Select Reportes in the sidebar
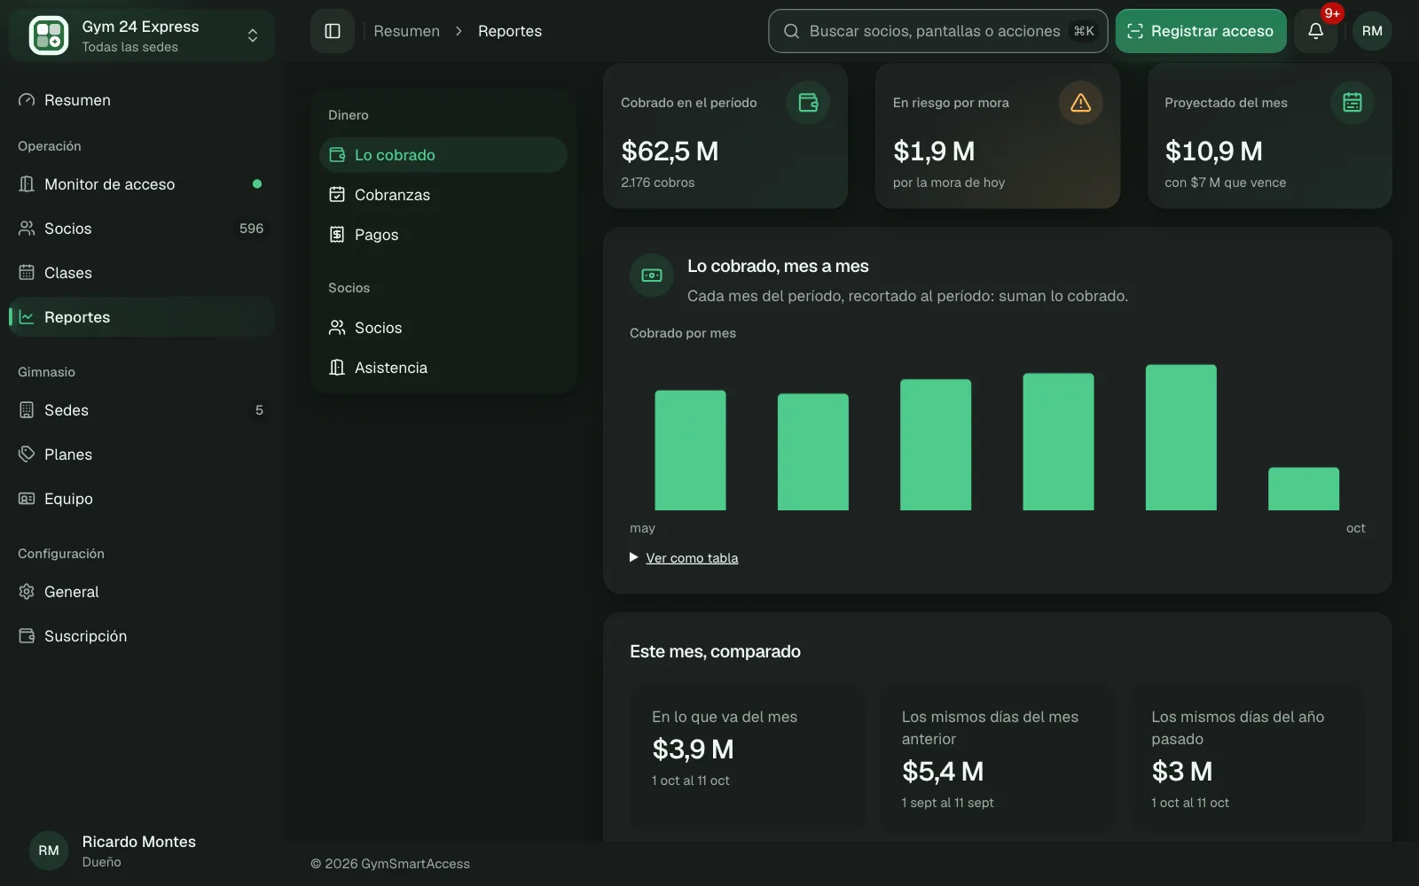 pos(142,317)
